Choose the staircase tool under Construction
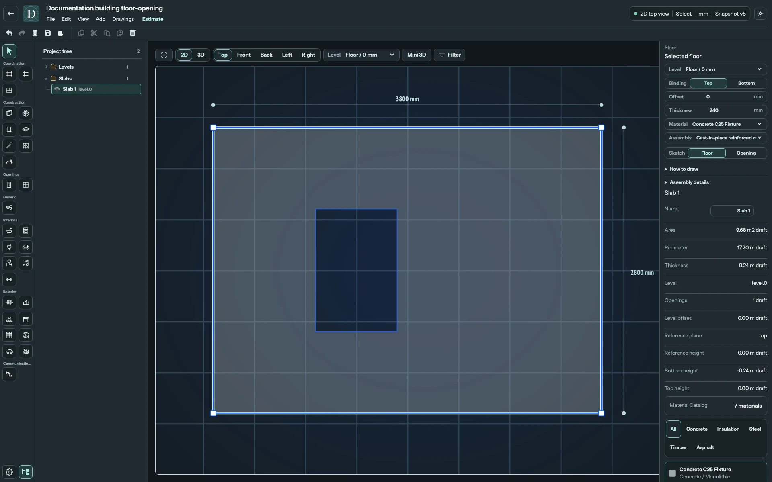 tap(9, 146)
